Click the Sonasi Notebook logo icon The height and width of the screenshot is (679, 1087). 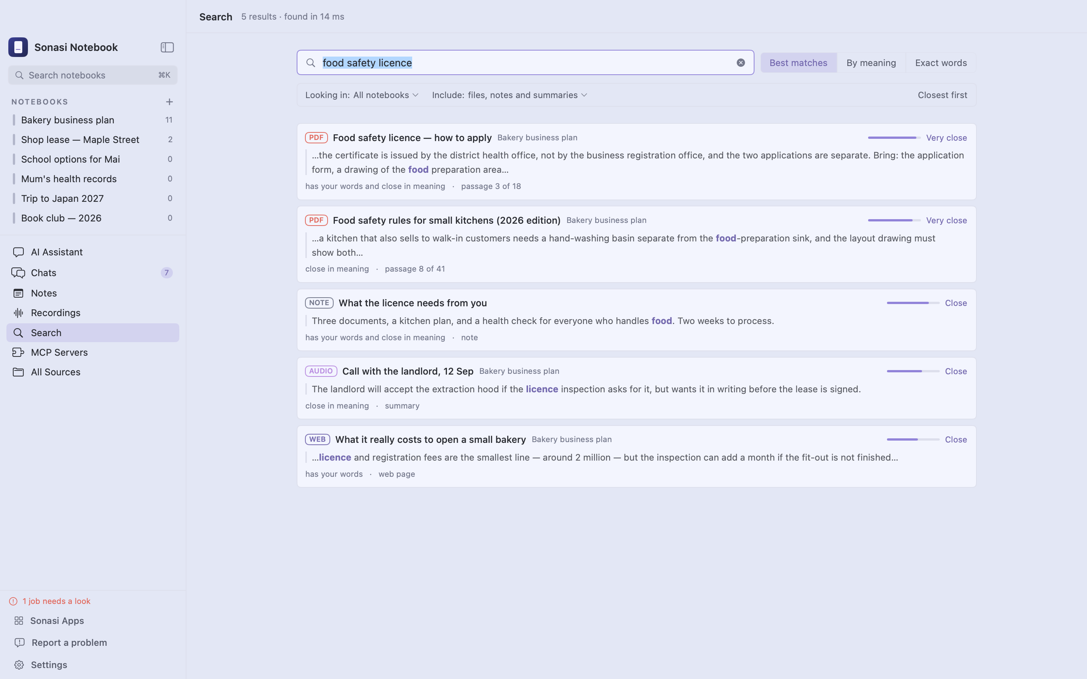click(x=18, y=47)
